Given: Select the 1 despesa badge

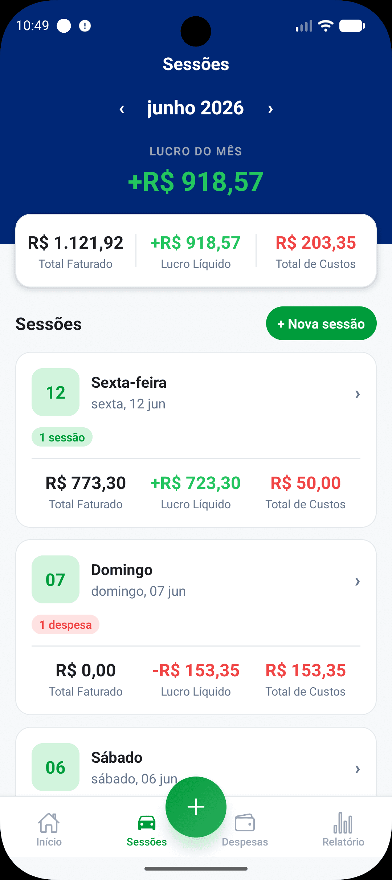Looking at the screenshot, I should 65,624.
